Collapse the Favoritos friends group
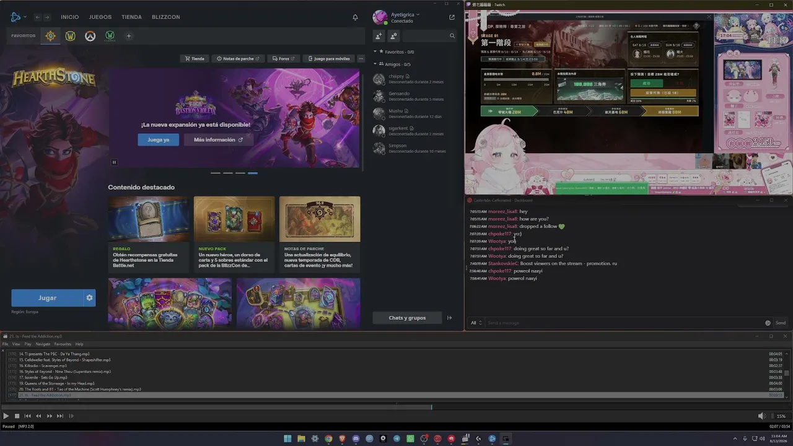This screenshot has height=446, width=793. pyautogui.click(x=375, y=52)
